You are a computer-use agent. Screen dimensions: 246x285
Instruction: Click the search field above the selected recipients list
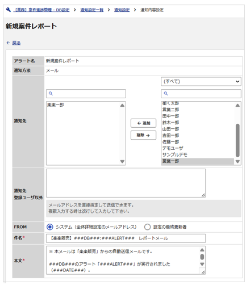click(86, 94)
